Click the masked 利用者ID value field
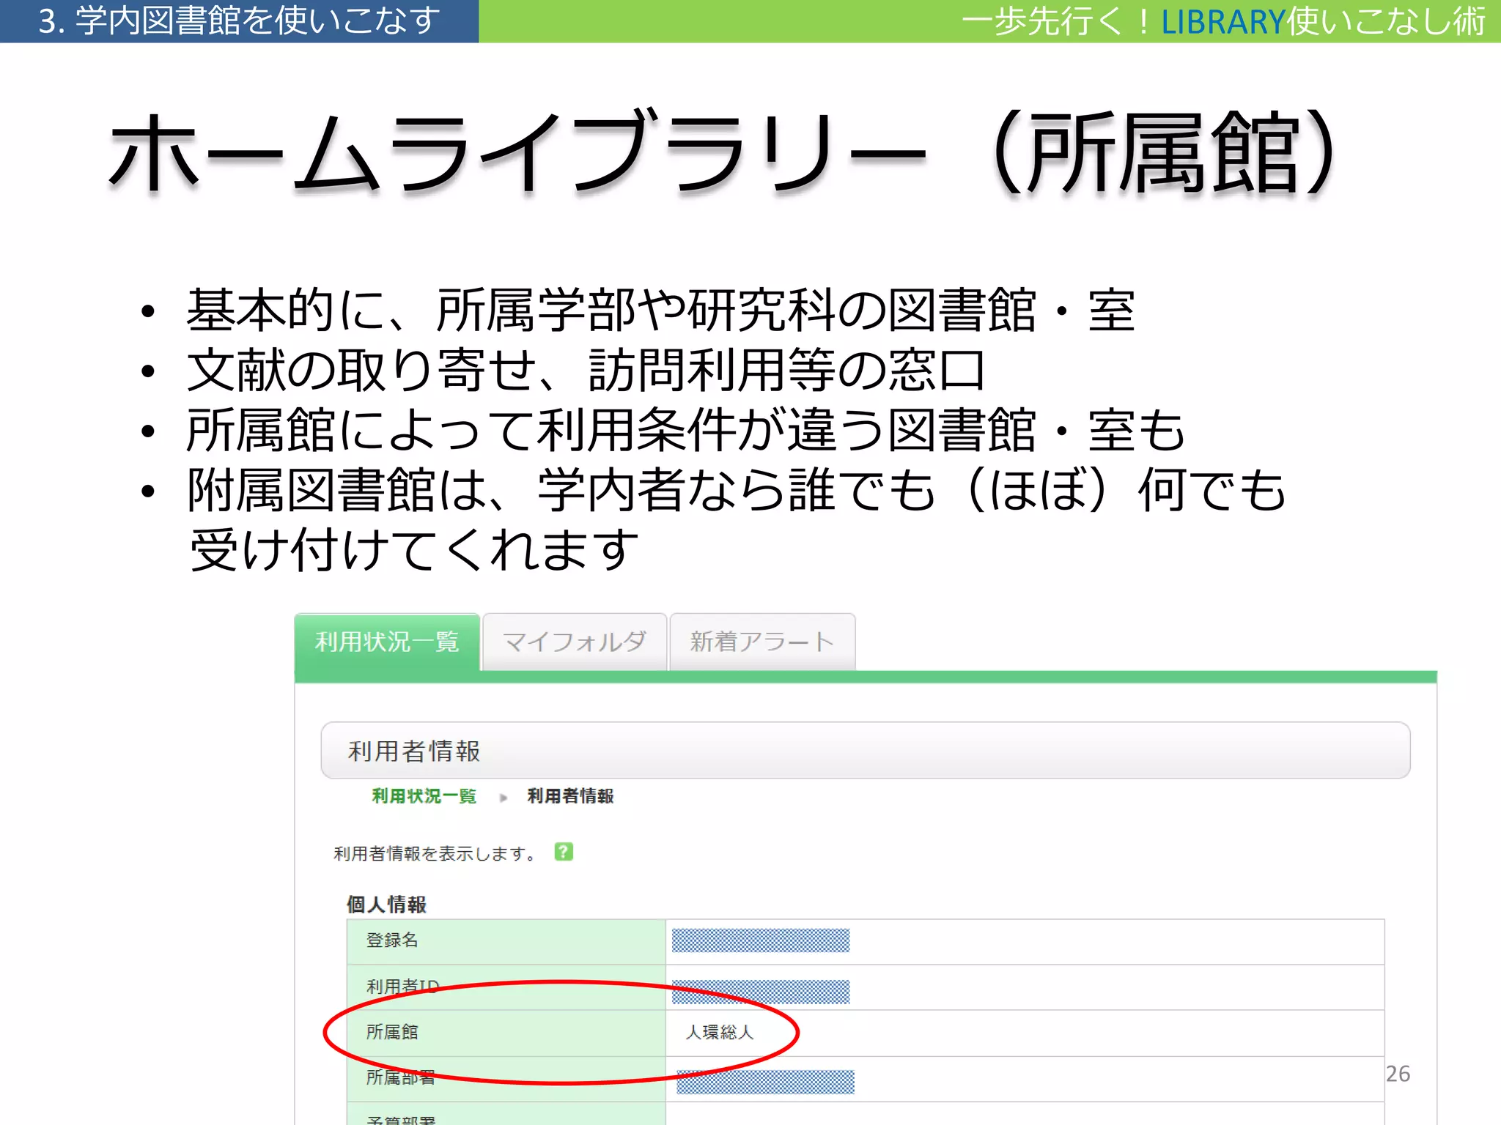This screenshot has height=1125, width=1501. click(760, 992)
